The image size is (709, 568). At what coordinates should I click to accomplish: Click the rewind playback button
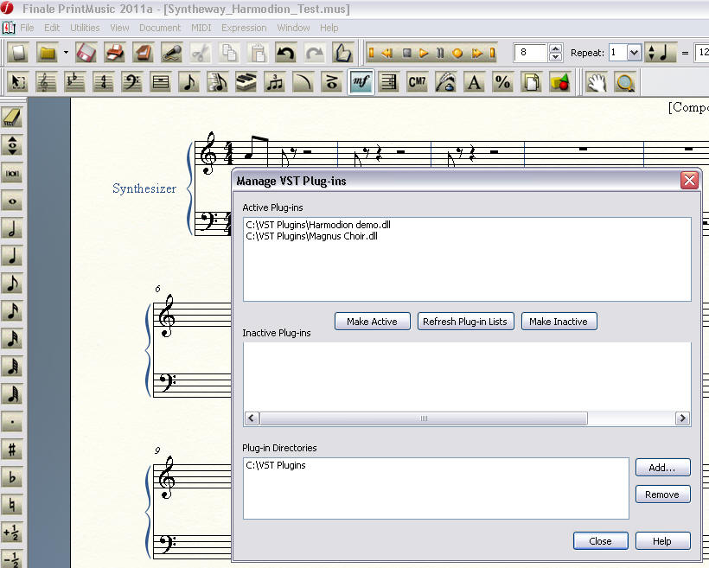pyautogui.click(x=387, y=53)
